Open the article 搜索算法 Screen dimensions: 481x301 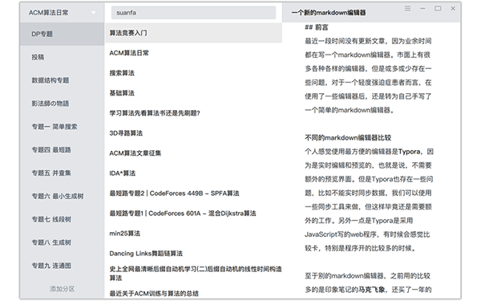click(193, 73)
